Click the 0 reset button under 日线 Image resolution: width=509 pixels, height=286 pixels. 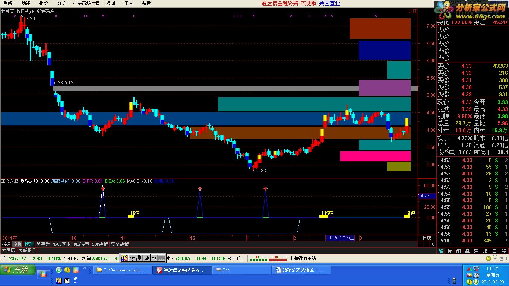(433, 244)
